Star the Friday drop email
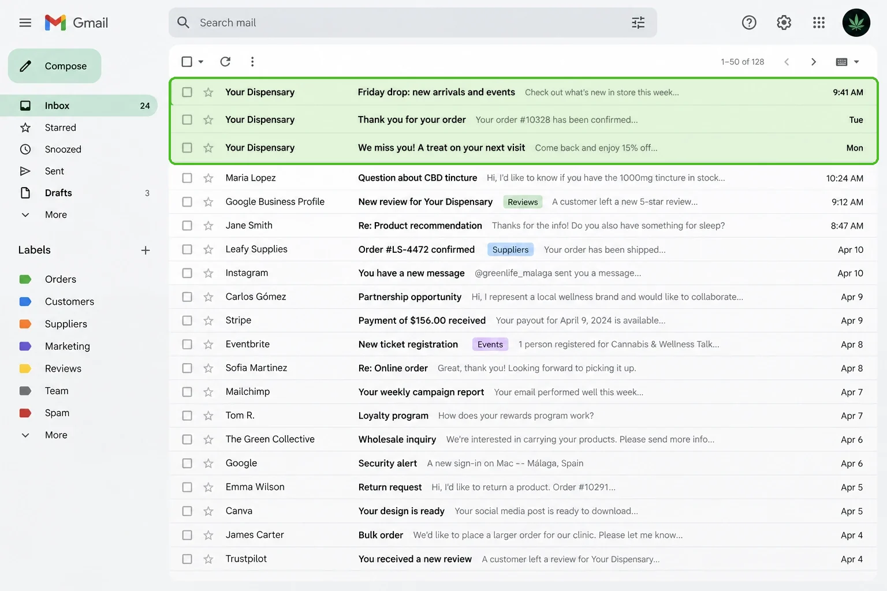This screenshot has width=887, height=591. click(x=208, y=92)
